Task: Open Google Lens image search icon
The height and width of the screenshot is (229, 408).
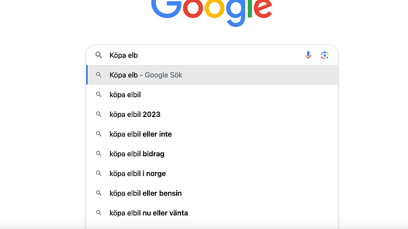Action: coord(324,55)
